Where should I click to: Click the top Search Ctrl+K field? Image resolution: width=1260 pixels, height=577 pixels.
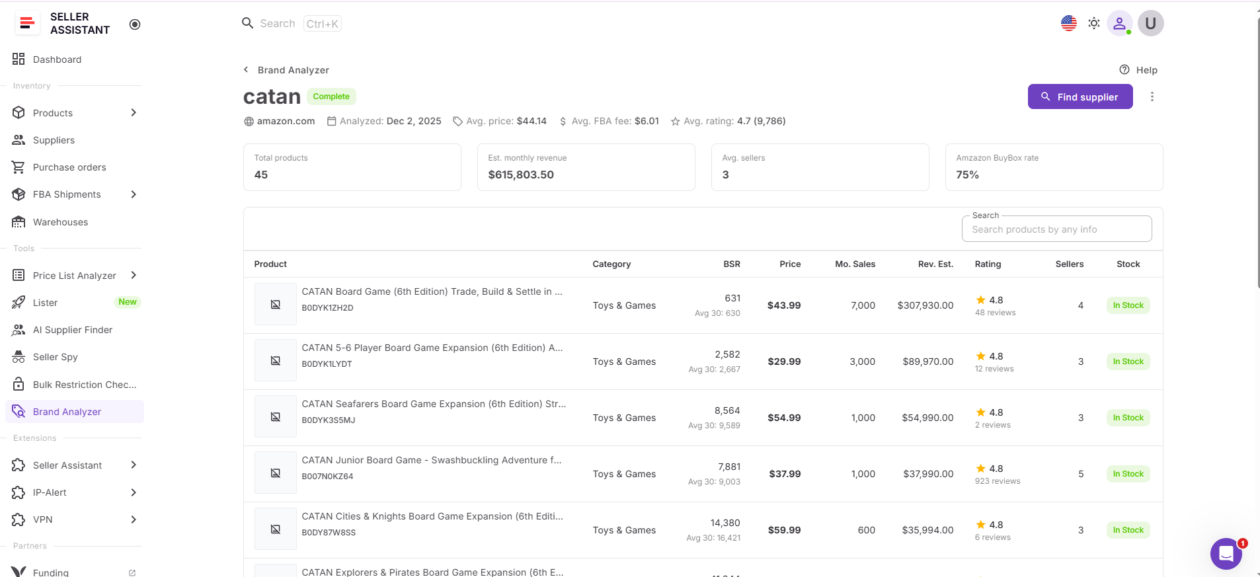click(x=292, y=24)
